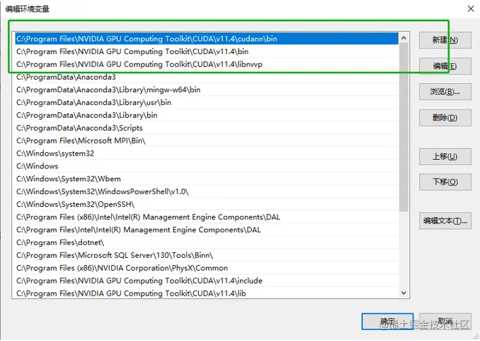Select the Anaconda3\Library\bin entry
This screenshot has width=480, height=341.
tap(207, 115)
